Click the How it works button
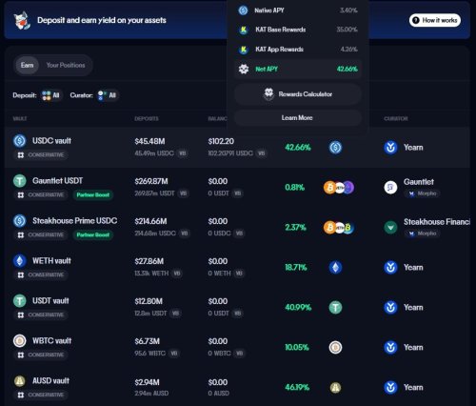476x406 pixels. (435, 20)
